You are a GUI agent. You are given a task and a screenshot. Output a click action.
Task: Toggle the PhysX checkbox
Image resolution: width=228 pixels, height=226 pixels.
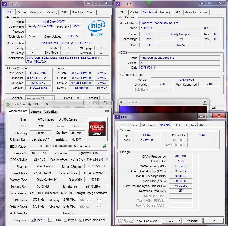[66, 220]
